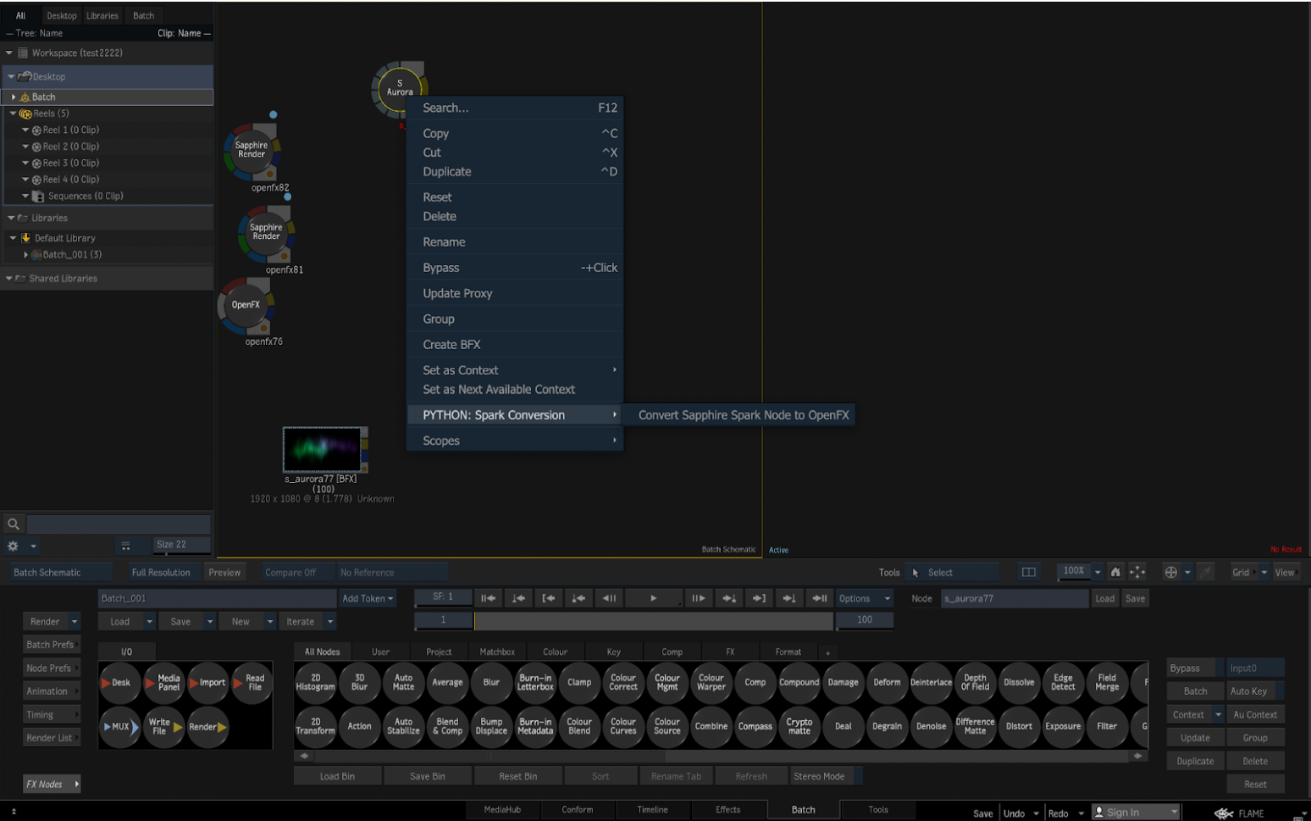1311x821 pixels.
Task: Open Scopes submenu in context menu
Action: [515, 441]
